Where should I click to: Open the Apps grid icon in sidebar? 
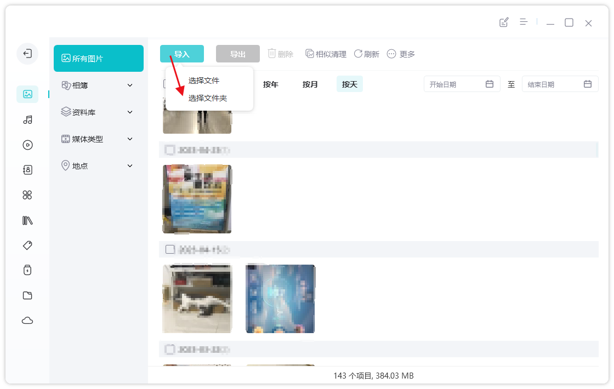coord(27,195)
